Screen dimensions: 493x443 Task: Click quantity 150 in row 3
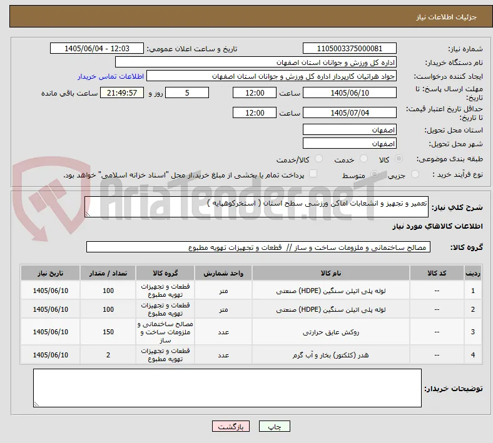pyautogui.click(x=108, y=332)
